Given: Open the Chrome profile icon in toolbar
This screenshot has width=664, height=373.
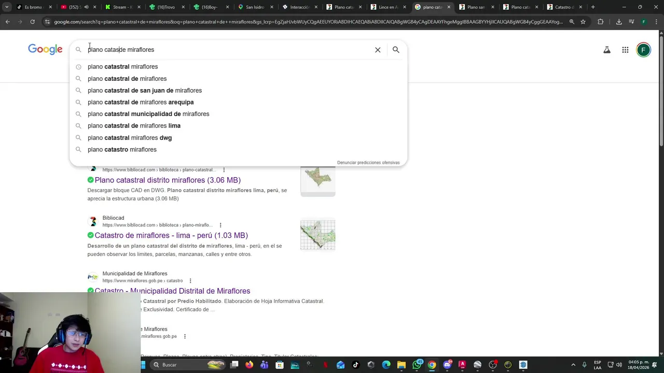Looking at the screenshot, I should tap(643, 22).
